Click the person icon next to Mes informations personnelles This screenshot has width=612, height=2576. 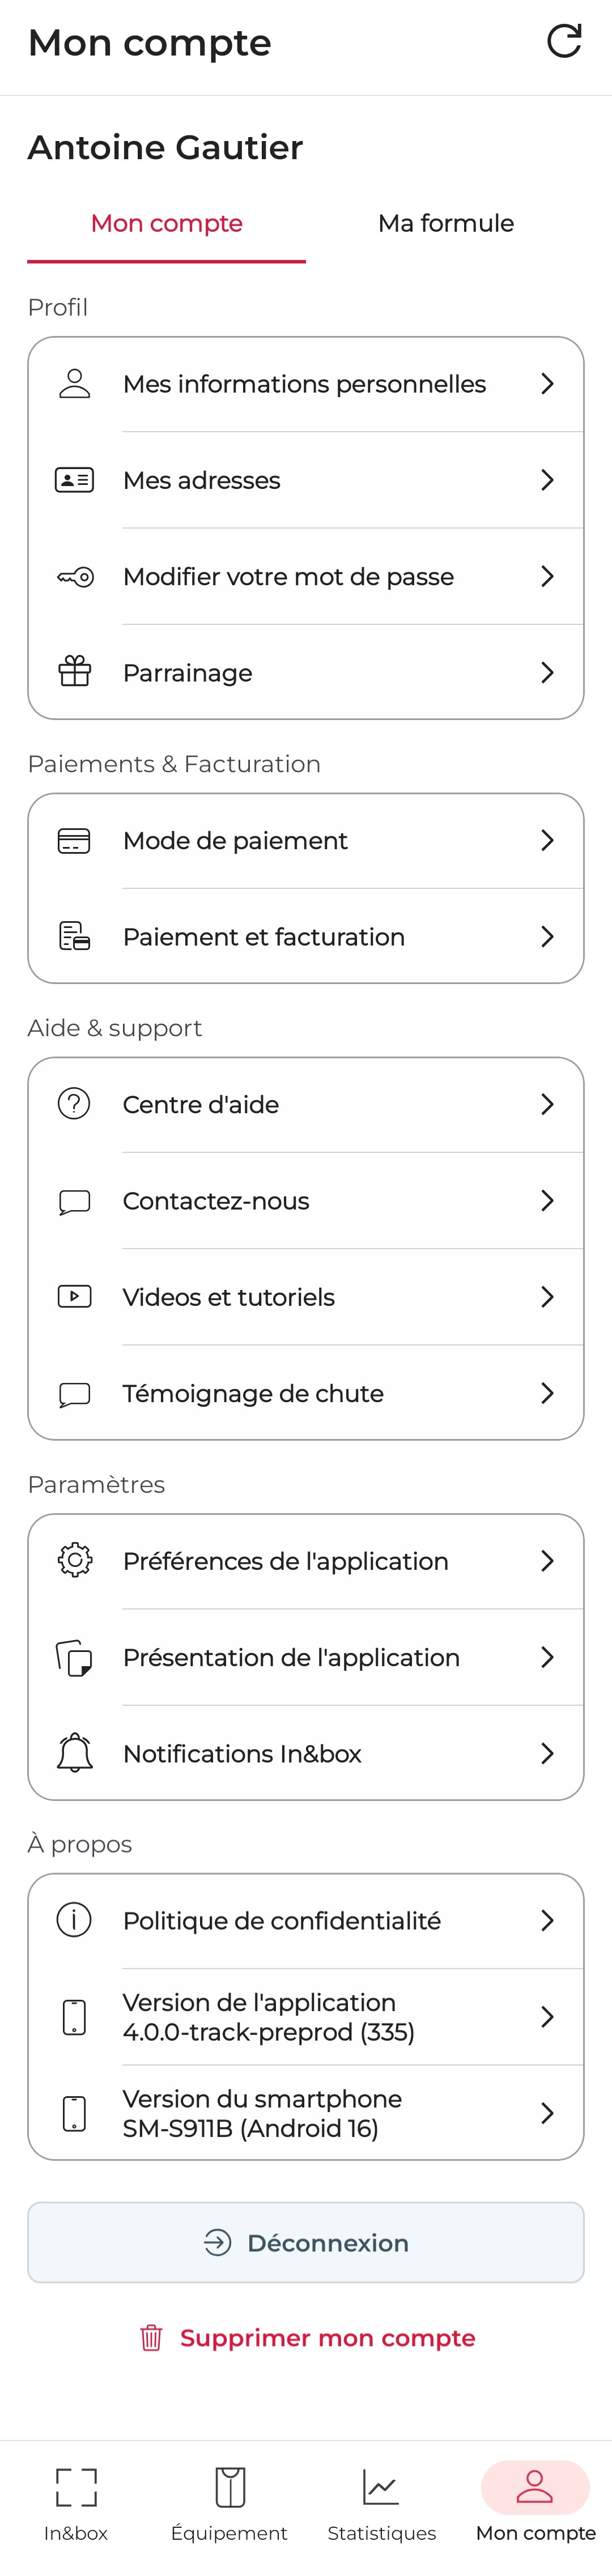tap(73, 383)
